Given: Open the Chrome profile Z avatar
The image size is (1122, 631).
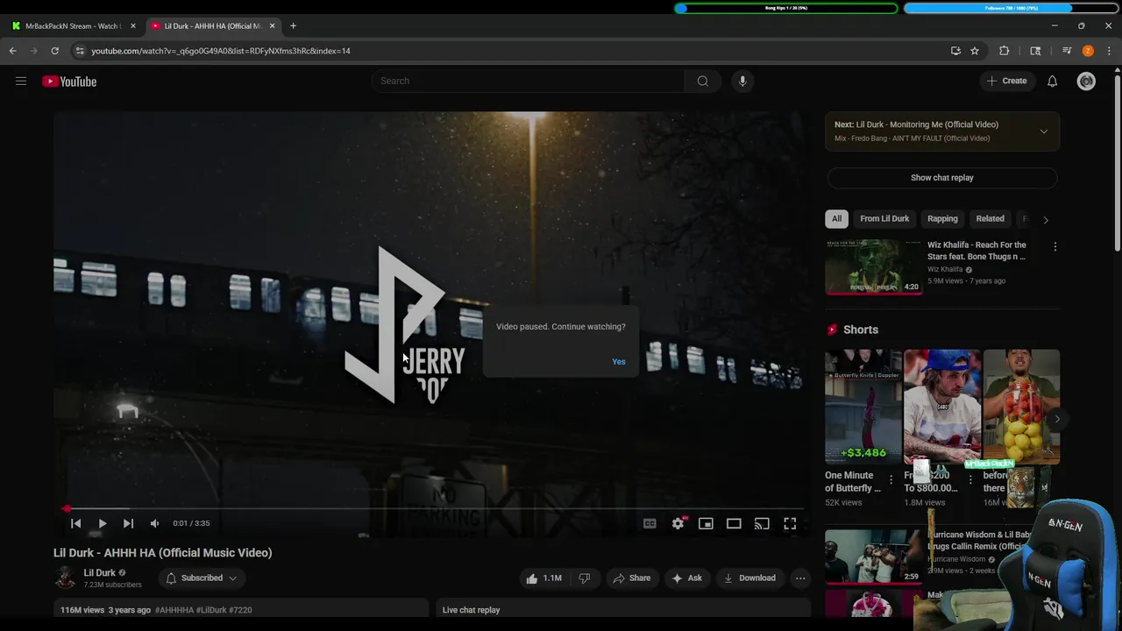Looking at the screenshot, I should (1088, 51).
